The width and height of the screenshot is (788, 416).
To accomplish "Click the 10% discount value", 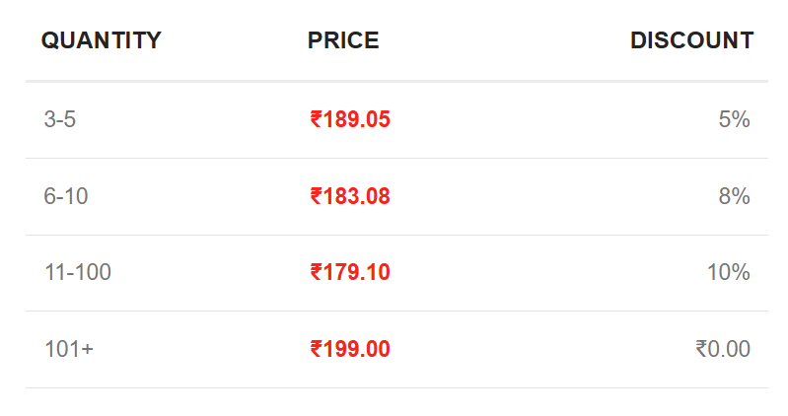I will point(729,272).
